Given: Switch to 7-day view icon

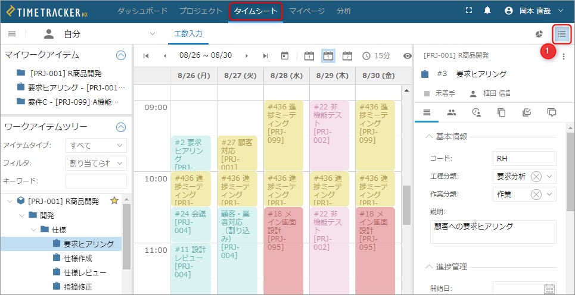Looking at the screenshot, I should point(347,56).
